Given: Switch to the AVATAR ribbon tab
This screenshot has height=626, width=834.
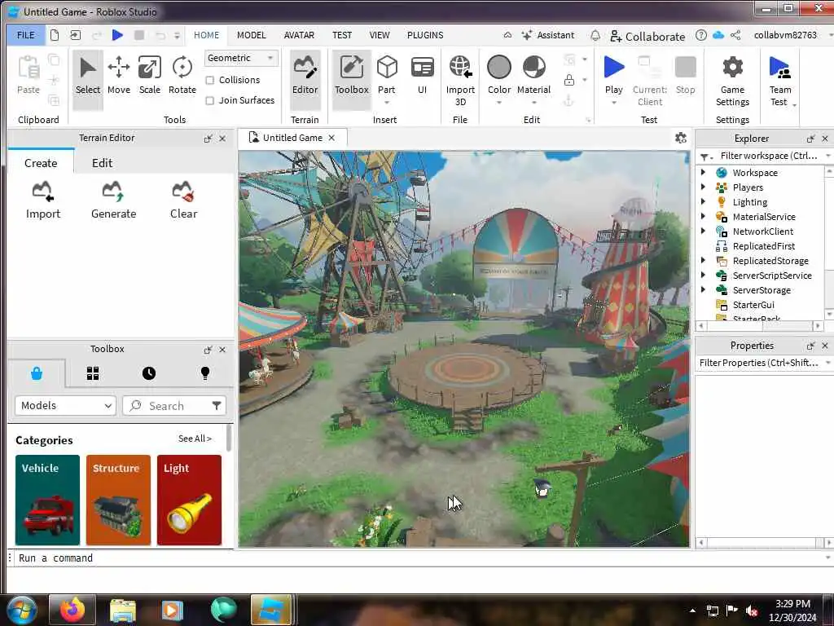Looking at the screenshot, I should point(299,35).
